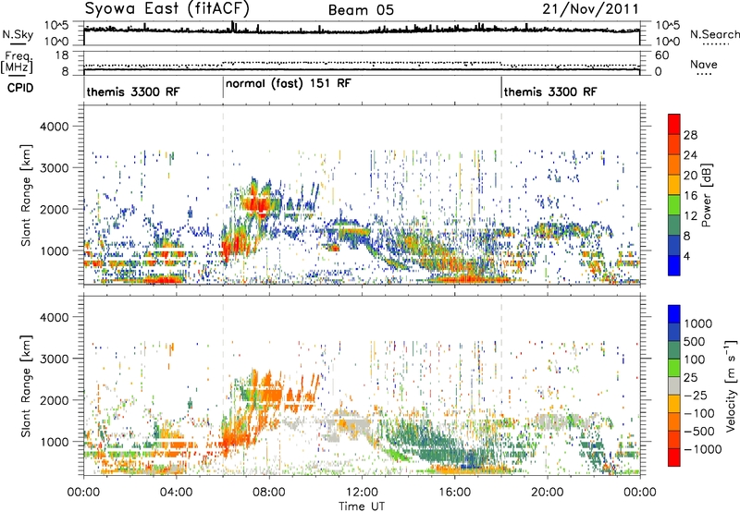Viewport: 740px width, 512px height.
Task: Click the dotted frequency trace in the Freq strip
Action: pyautogui.click(x=362, y=64)
